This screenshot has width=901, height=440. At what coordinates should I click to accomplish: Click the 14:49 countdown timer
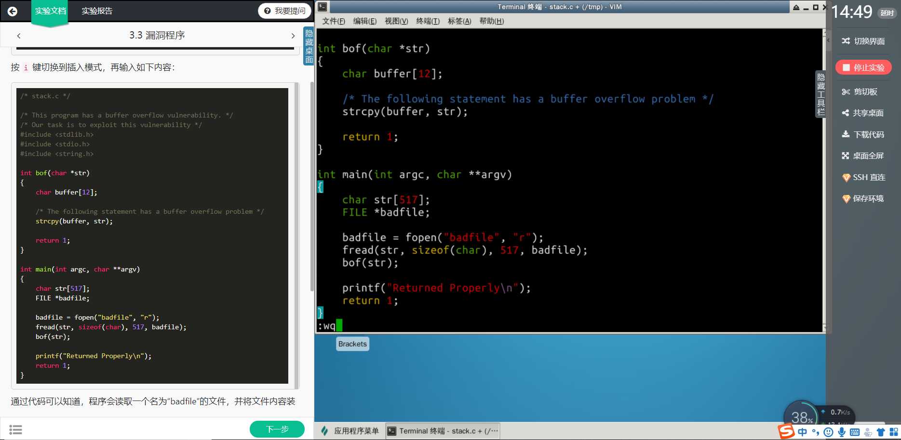pyautogui.click(x=852, y=12)
